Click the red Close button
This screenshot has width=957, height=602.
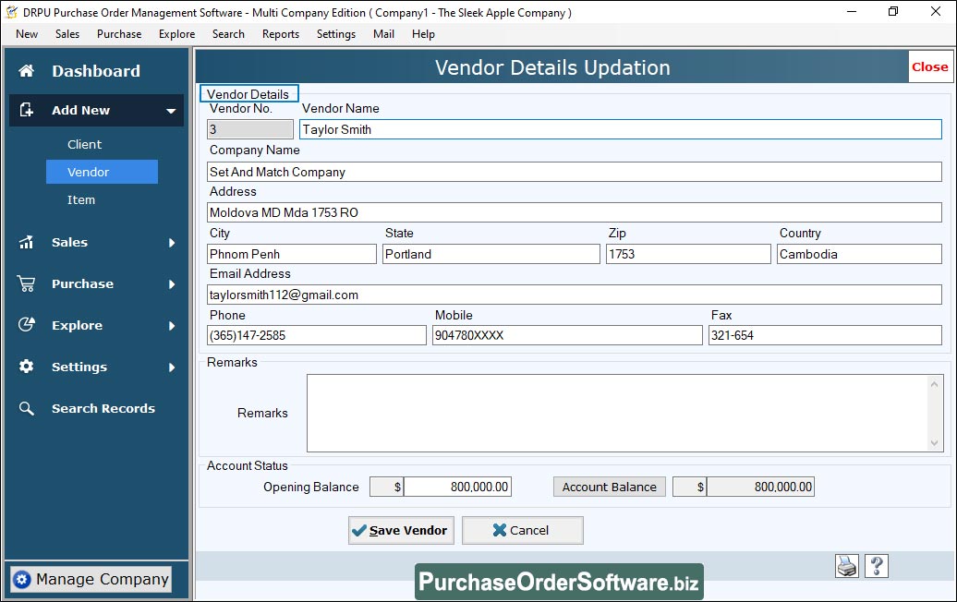pyautogui.click(x=929, y=67)
